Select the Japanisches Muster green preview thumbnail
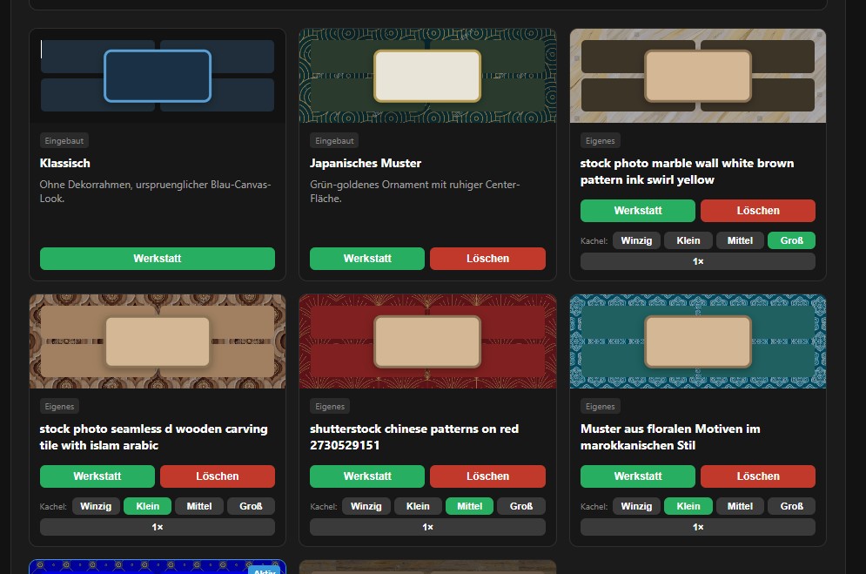Image resolution: width=866 pixels, height=574 pixels. click(x=427, y=76)
